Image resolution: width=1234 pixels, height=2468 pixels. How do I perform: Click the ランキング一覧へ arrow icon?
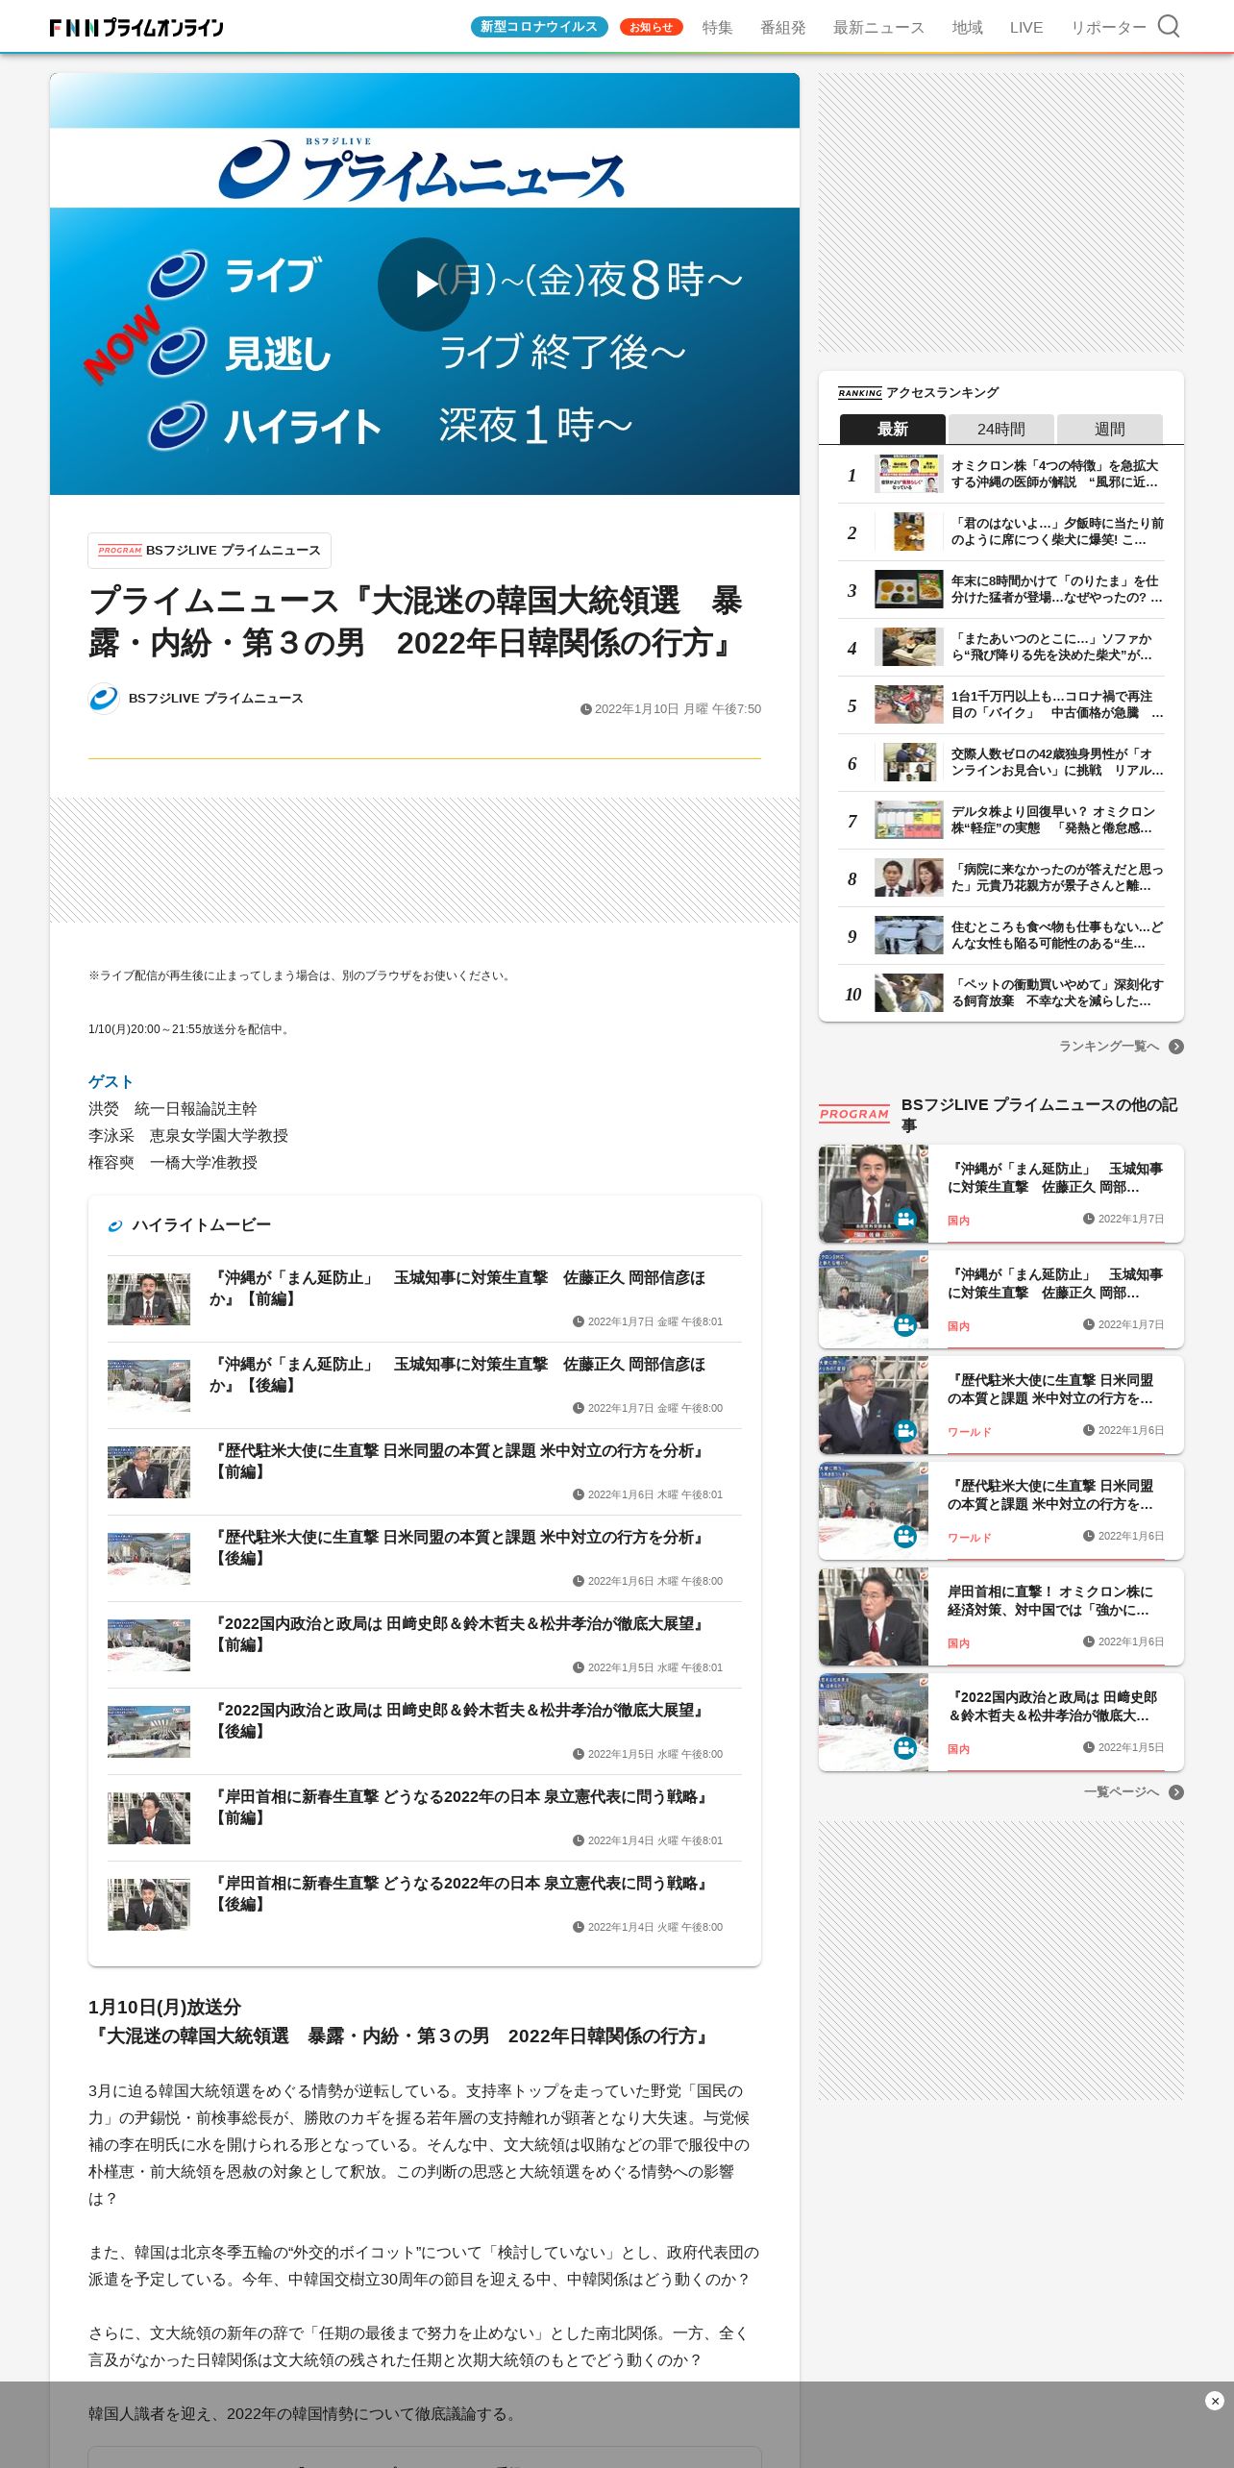pos(1176,1047)
